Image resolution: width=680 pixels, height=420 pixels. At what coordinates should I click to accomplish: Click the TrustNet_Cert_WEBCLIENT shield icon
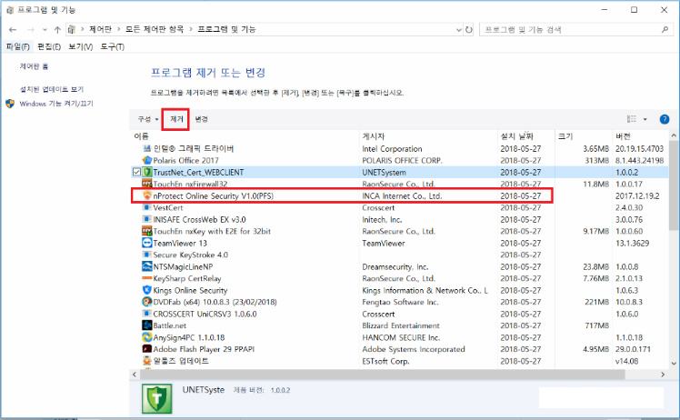(147, 172)
